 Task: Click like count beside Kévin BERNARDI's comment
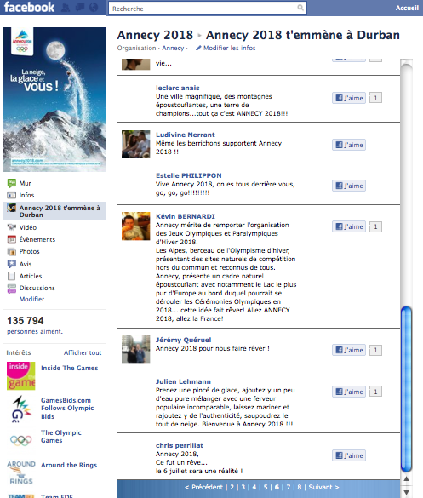tap(375, 226)
